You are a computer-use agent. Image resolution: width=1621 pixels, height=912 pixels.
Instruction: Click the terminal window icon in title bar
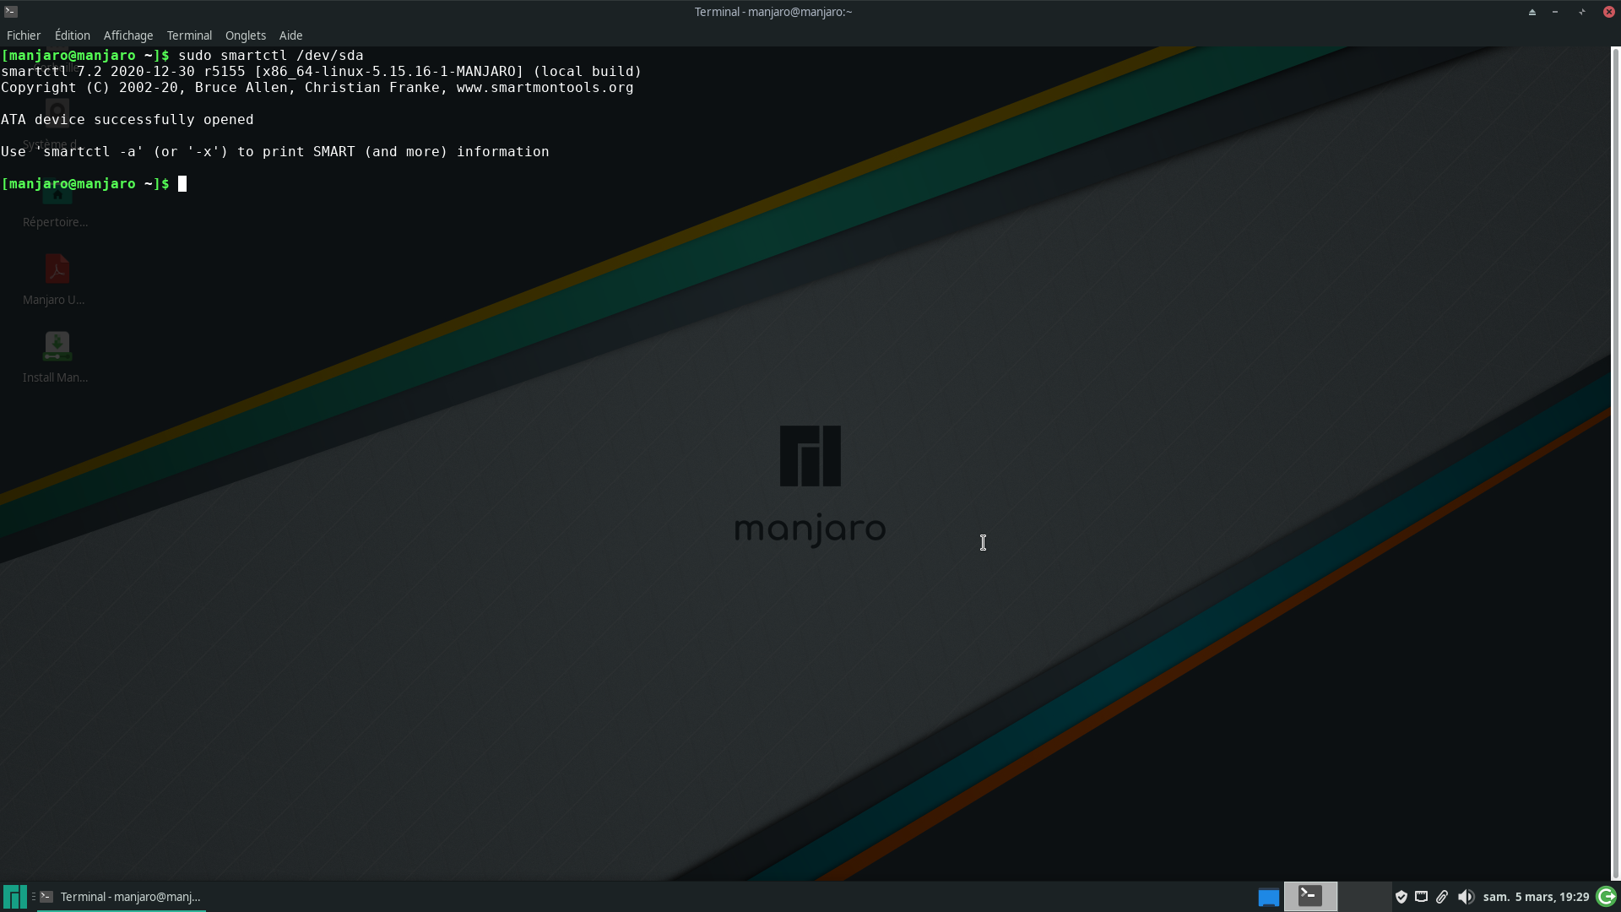pos(11,12)
